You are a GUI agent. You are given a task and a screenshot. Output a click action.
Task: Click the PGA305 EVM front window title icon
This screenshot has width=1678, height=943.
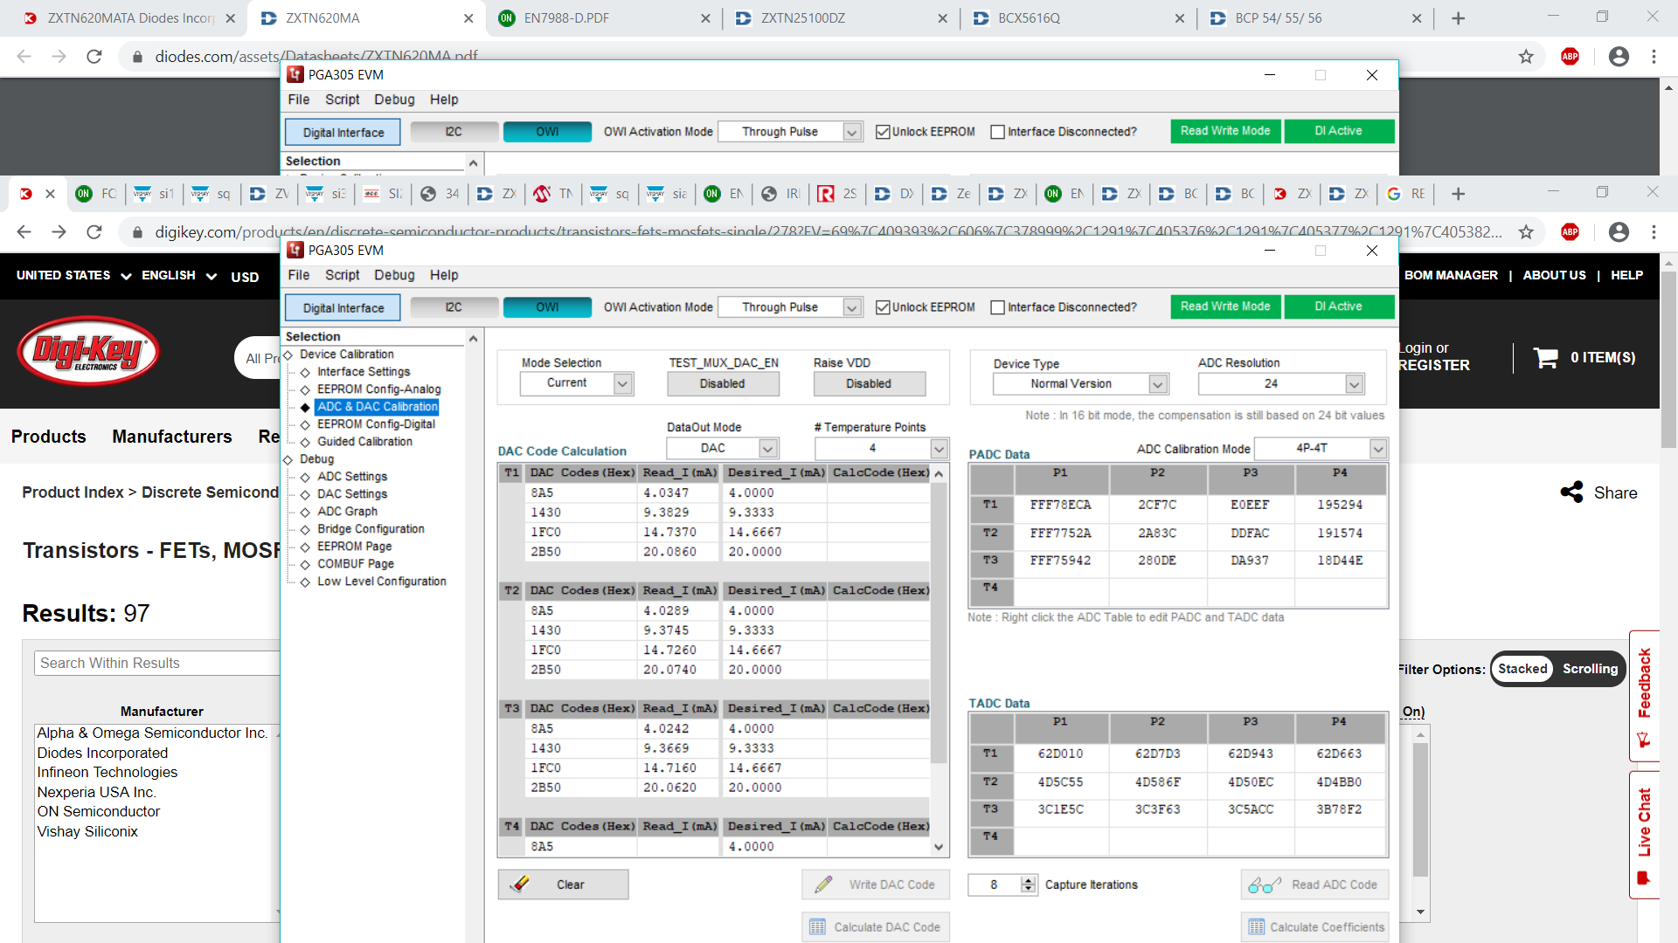coord(295,250)
